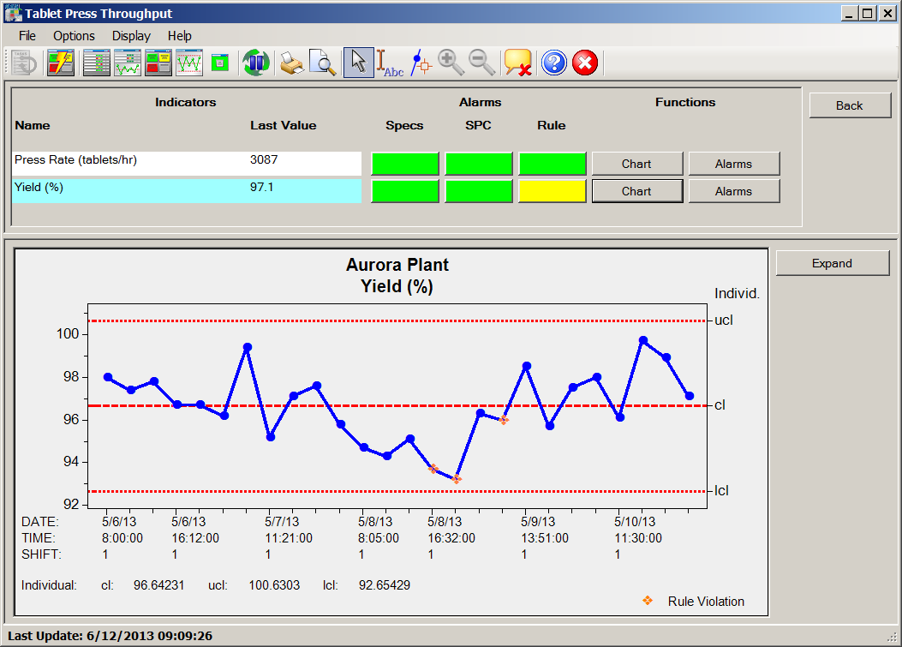Zoom out of the chart
This screenshot has width=902, height=647.
481,62
